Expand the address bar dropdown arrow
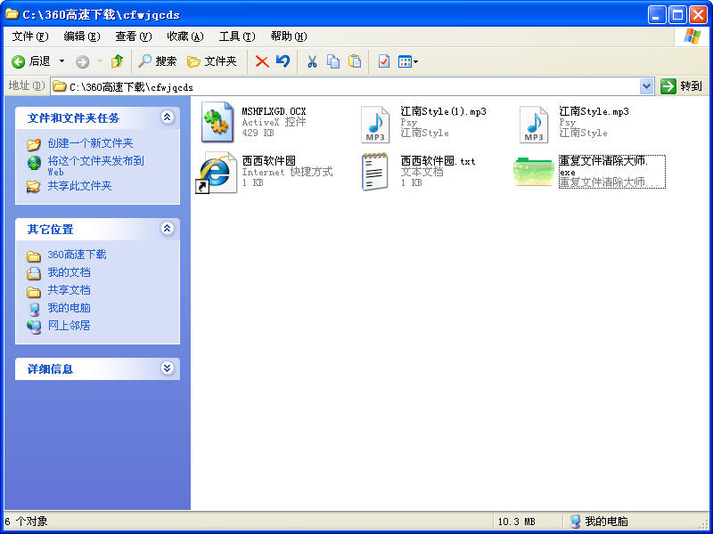Image resolution: width=713 pixels, height=534 pixels. coord(647,86)
